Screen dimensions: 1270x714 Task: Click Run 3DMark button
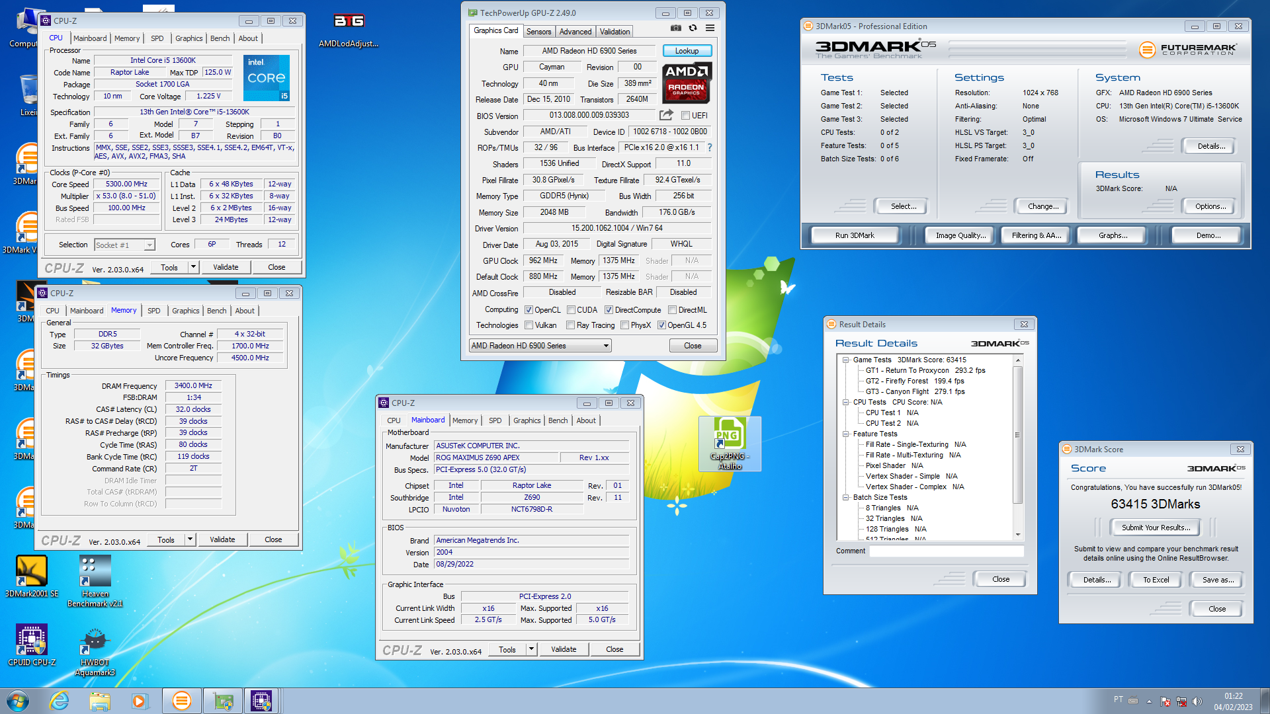pos(855,235)
